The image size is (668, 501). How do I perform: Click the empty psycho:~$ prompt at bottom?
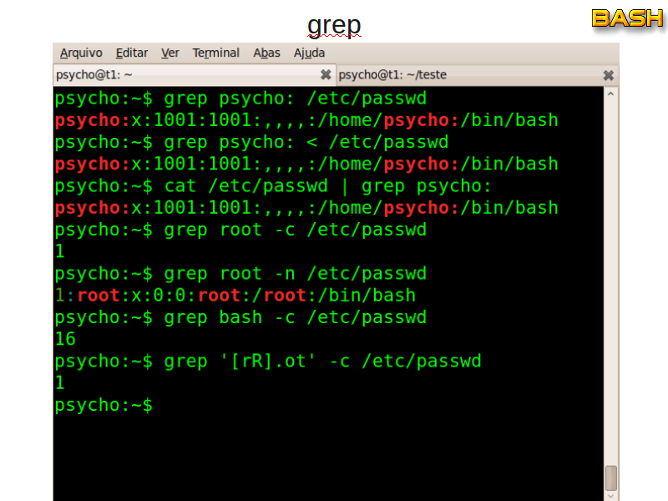coord(104,405)
